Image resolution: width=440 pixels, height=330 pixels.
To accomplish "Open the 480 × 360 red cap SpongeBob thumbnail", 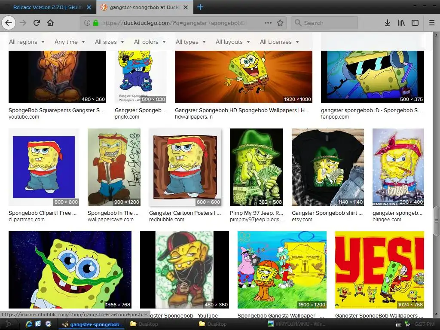I will (184, 270).
